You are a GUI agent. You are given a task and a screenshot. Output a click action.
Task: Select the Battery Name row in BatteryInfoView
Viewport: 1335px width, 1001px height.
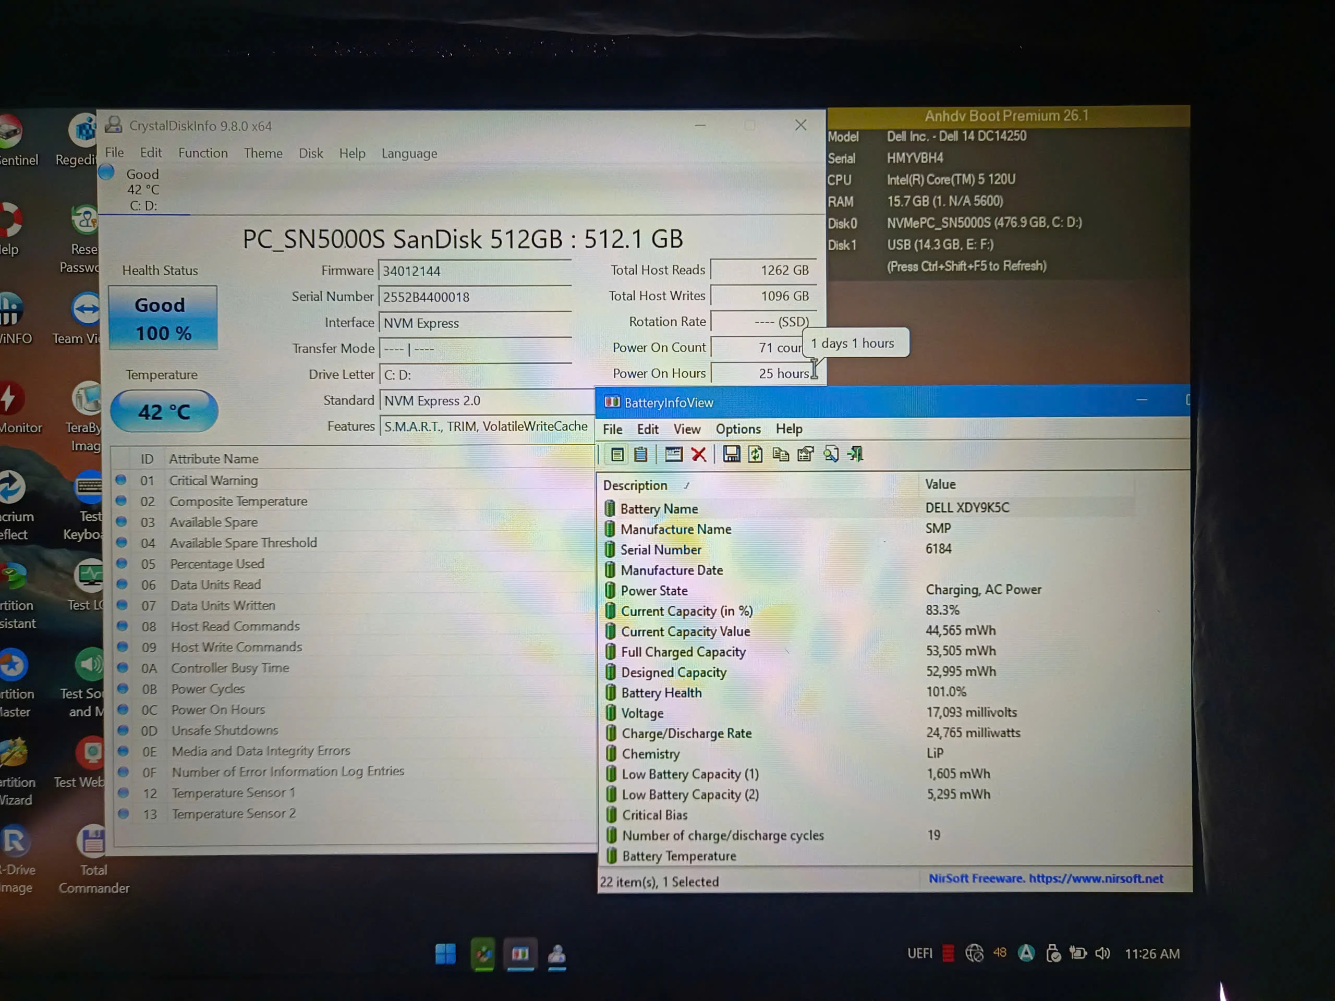pyautogui.click(x=867, y=508)
